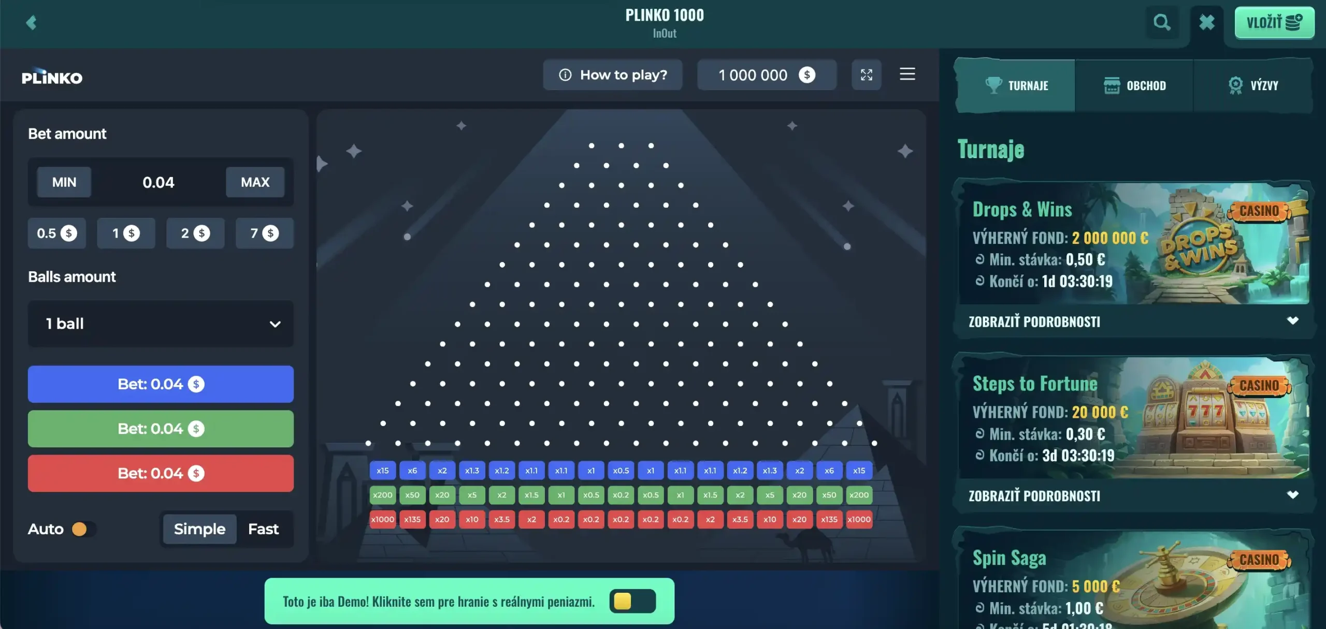The image size is (1326, 629).
Task: Toggle the demo mode switch at bottom
Action: point(633,602)
